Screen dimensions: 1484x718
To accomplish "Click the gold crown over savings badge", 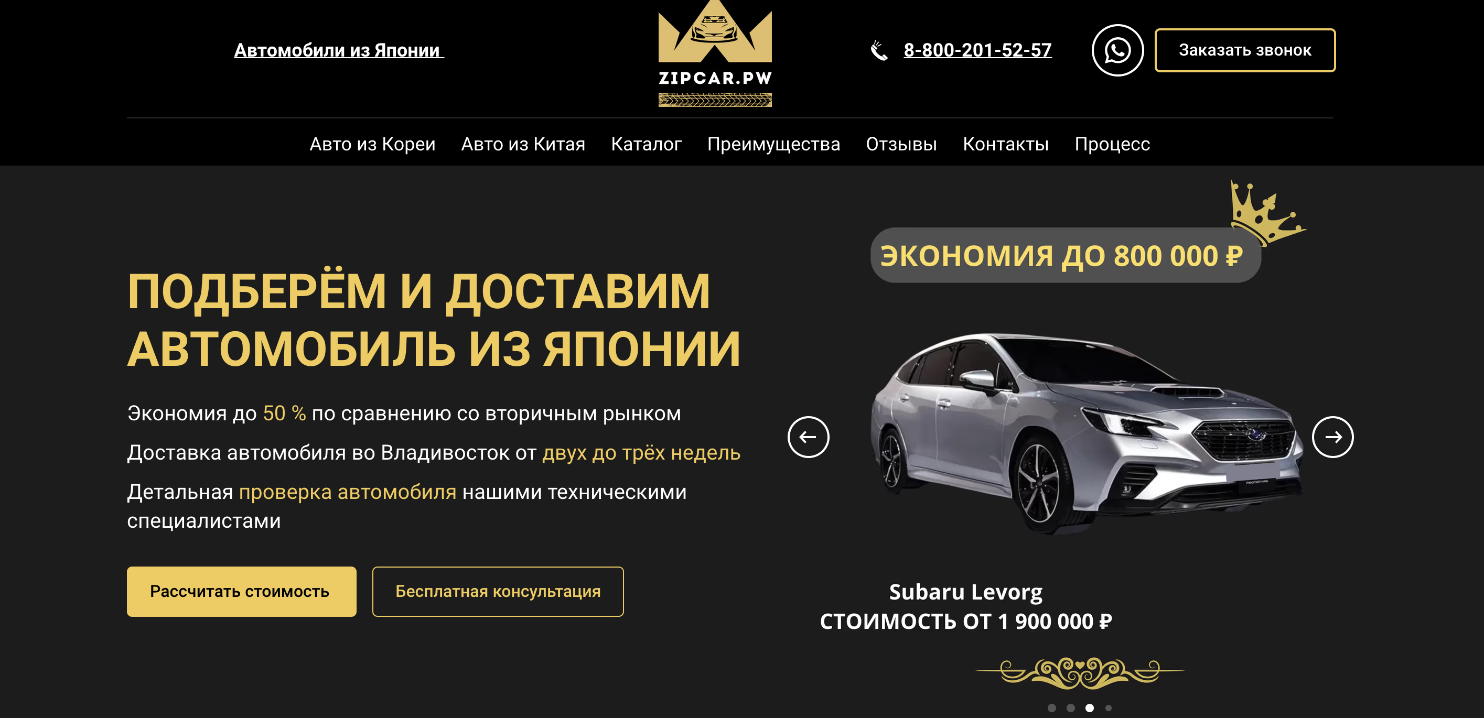I will [x=1267, y=212].
